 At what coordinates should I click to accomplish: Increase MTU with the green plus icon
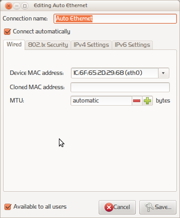147,101
